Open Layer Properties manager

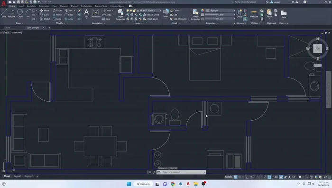[x=120, y=14]
